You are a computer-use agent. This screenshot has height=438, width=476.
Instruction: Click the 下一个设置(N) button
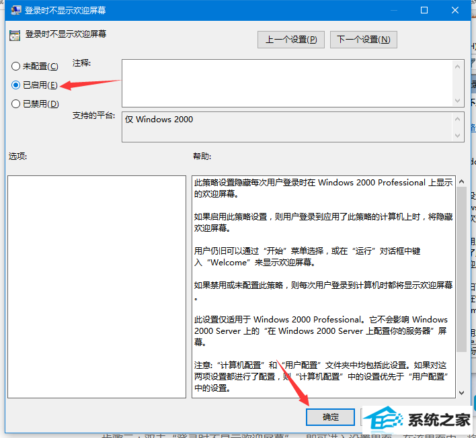(363, 40)
